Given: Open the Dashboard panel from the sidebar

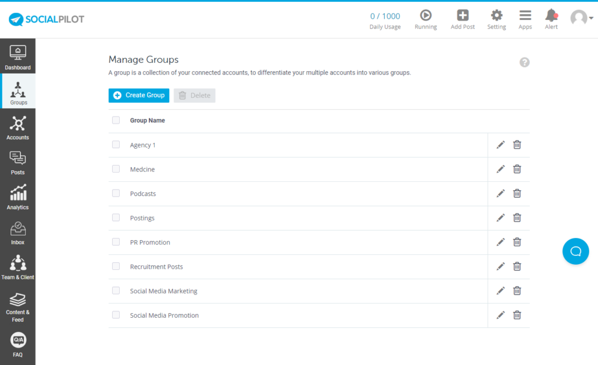Looking at the screenshot, I should (x=18, y=55).
